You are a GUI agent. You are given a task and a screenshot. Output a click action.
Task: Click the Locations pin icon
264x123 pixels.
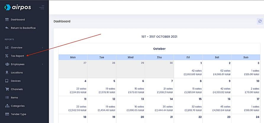7,73
